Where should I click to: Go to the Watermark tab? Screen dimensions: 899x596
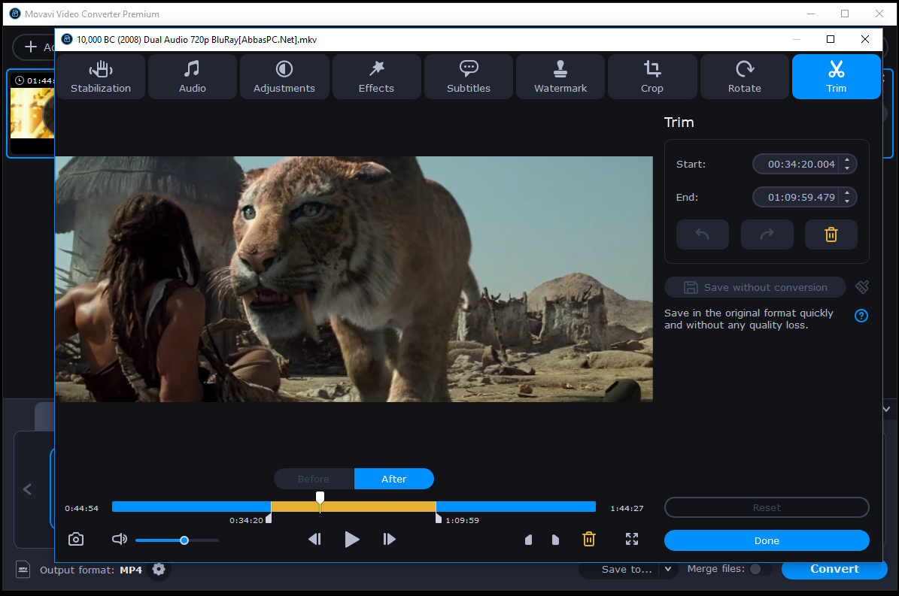point(560,77)
